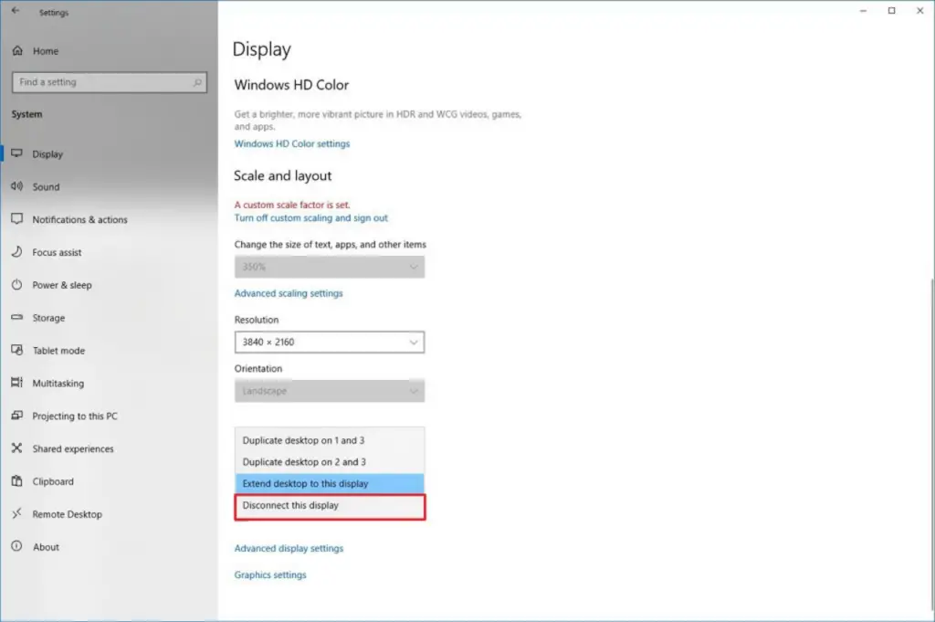Click the Tablet mode icon
Image resolution: width=935 pixels, height=622 pixels.
(16, 350)
